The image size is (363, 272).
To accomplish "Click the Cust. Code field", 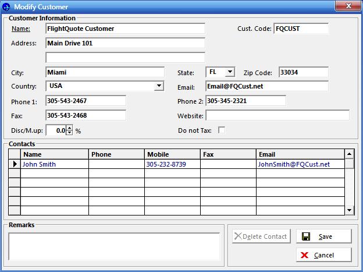I will (301, 29).
